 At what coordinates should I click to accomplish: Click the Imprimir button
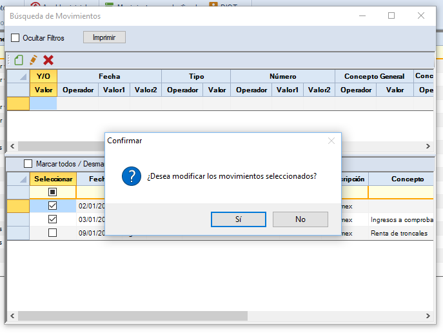pos(104,37)
